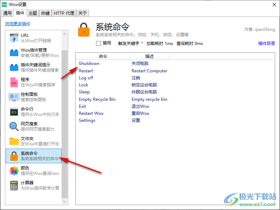
Task: Click the 作者: qianlifeng text
Action: pyautogui.click(x=260, y=29)
